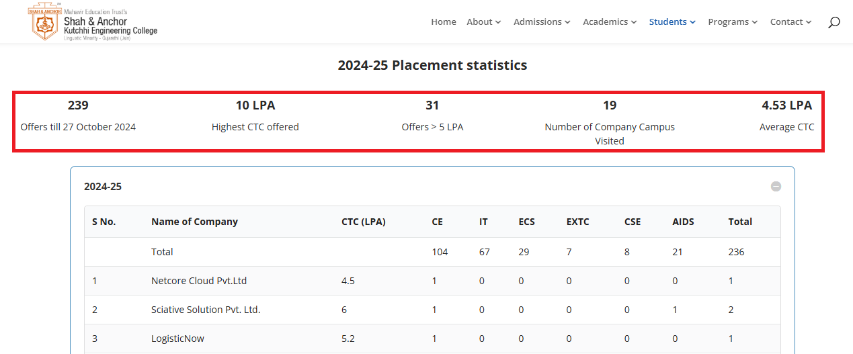This screenshot has height=354, width=853.
Task: Click the 'Sciative Solution Pvt. Ltd.' company name
Action: click(x=206, y=310)
